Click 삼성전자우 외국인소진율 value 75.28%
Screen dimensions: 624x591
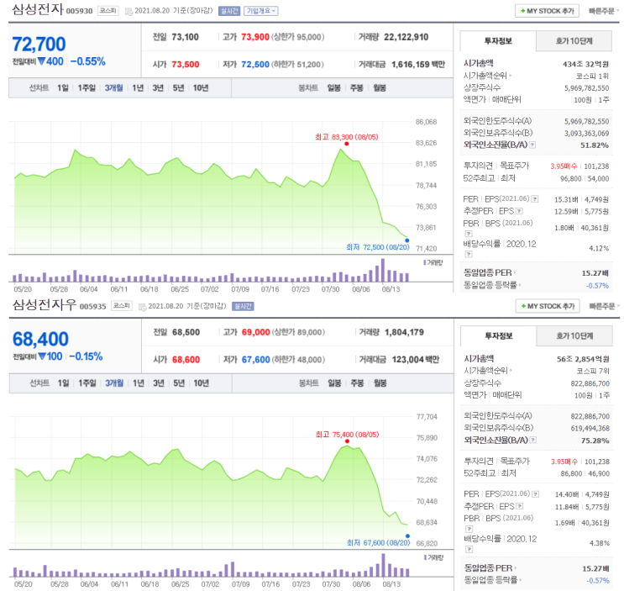595,441
